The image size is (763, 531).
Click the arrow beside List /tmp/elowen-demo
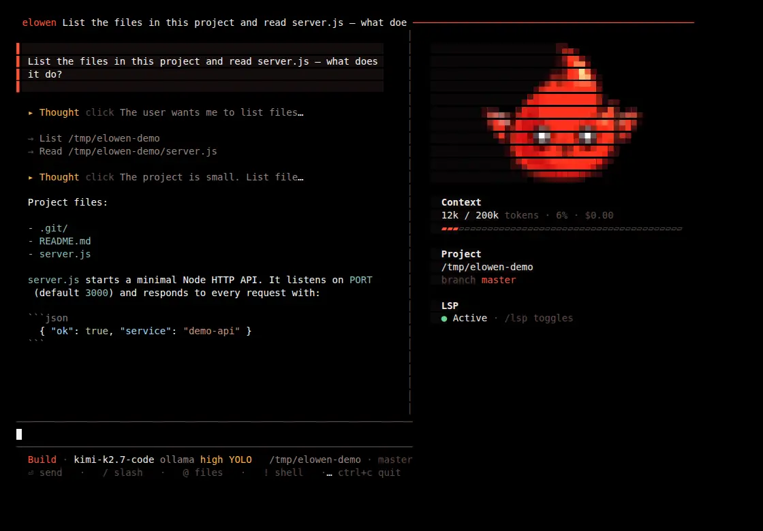click(x=31, y=139)
